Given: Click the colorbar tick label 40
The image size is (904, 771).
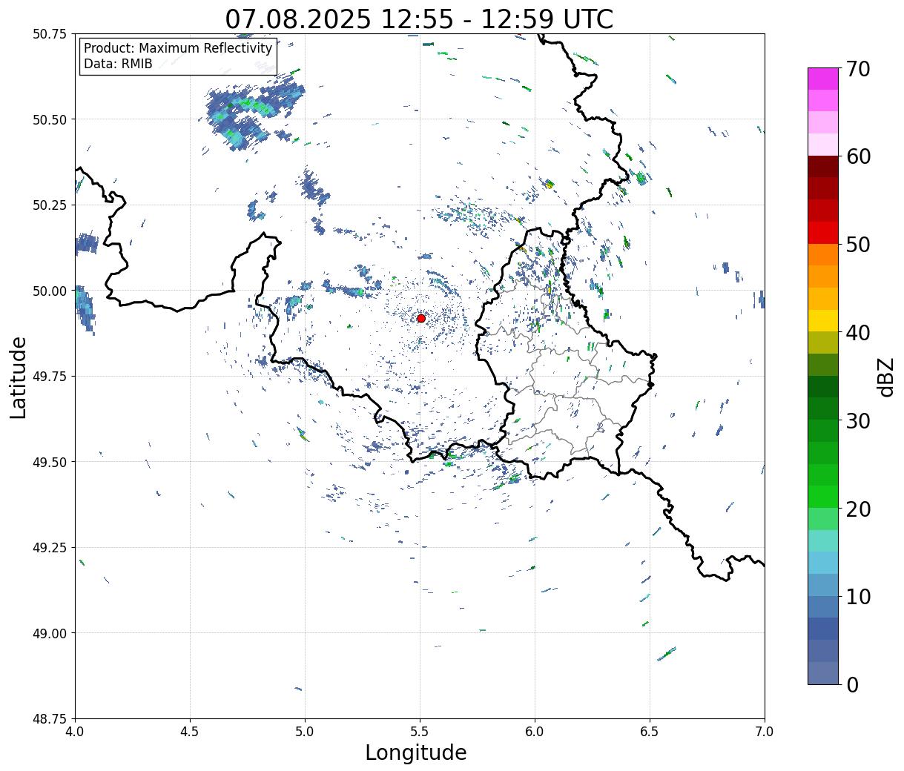Looking at the screenshot, I should tap(859, 332).
